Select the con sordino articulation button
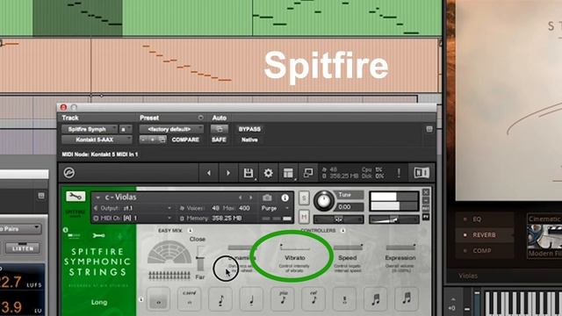 click(x=190, y=299)
